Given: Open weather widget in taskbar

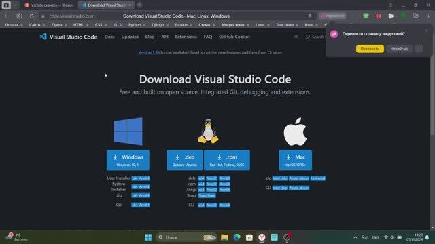Looking at the screenshot, I should 17,237.
